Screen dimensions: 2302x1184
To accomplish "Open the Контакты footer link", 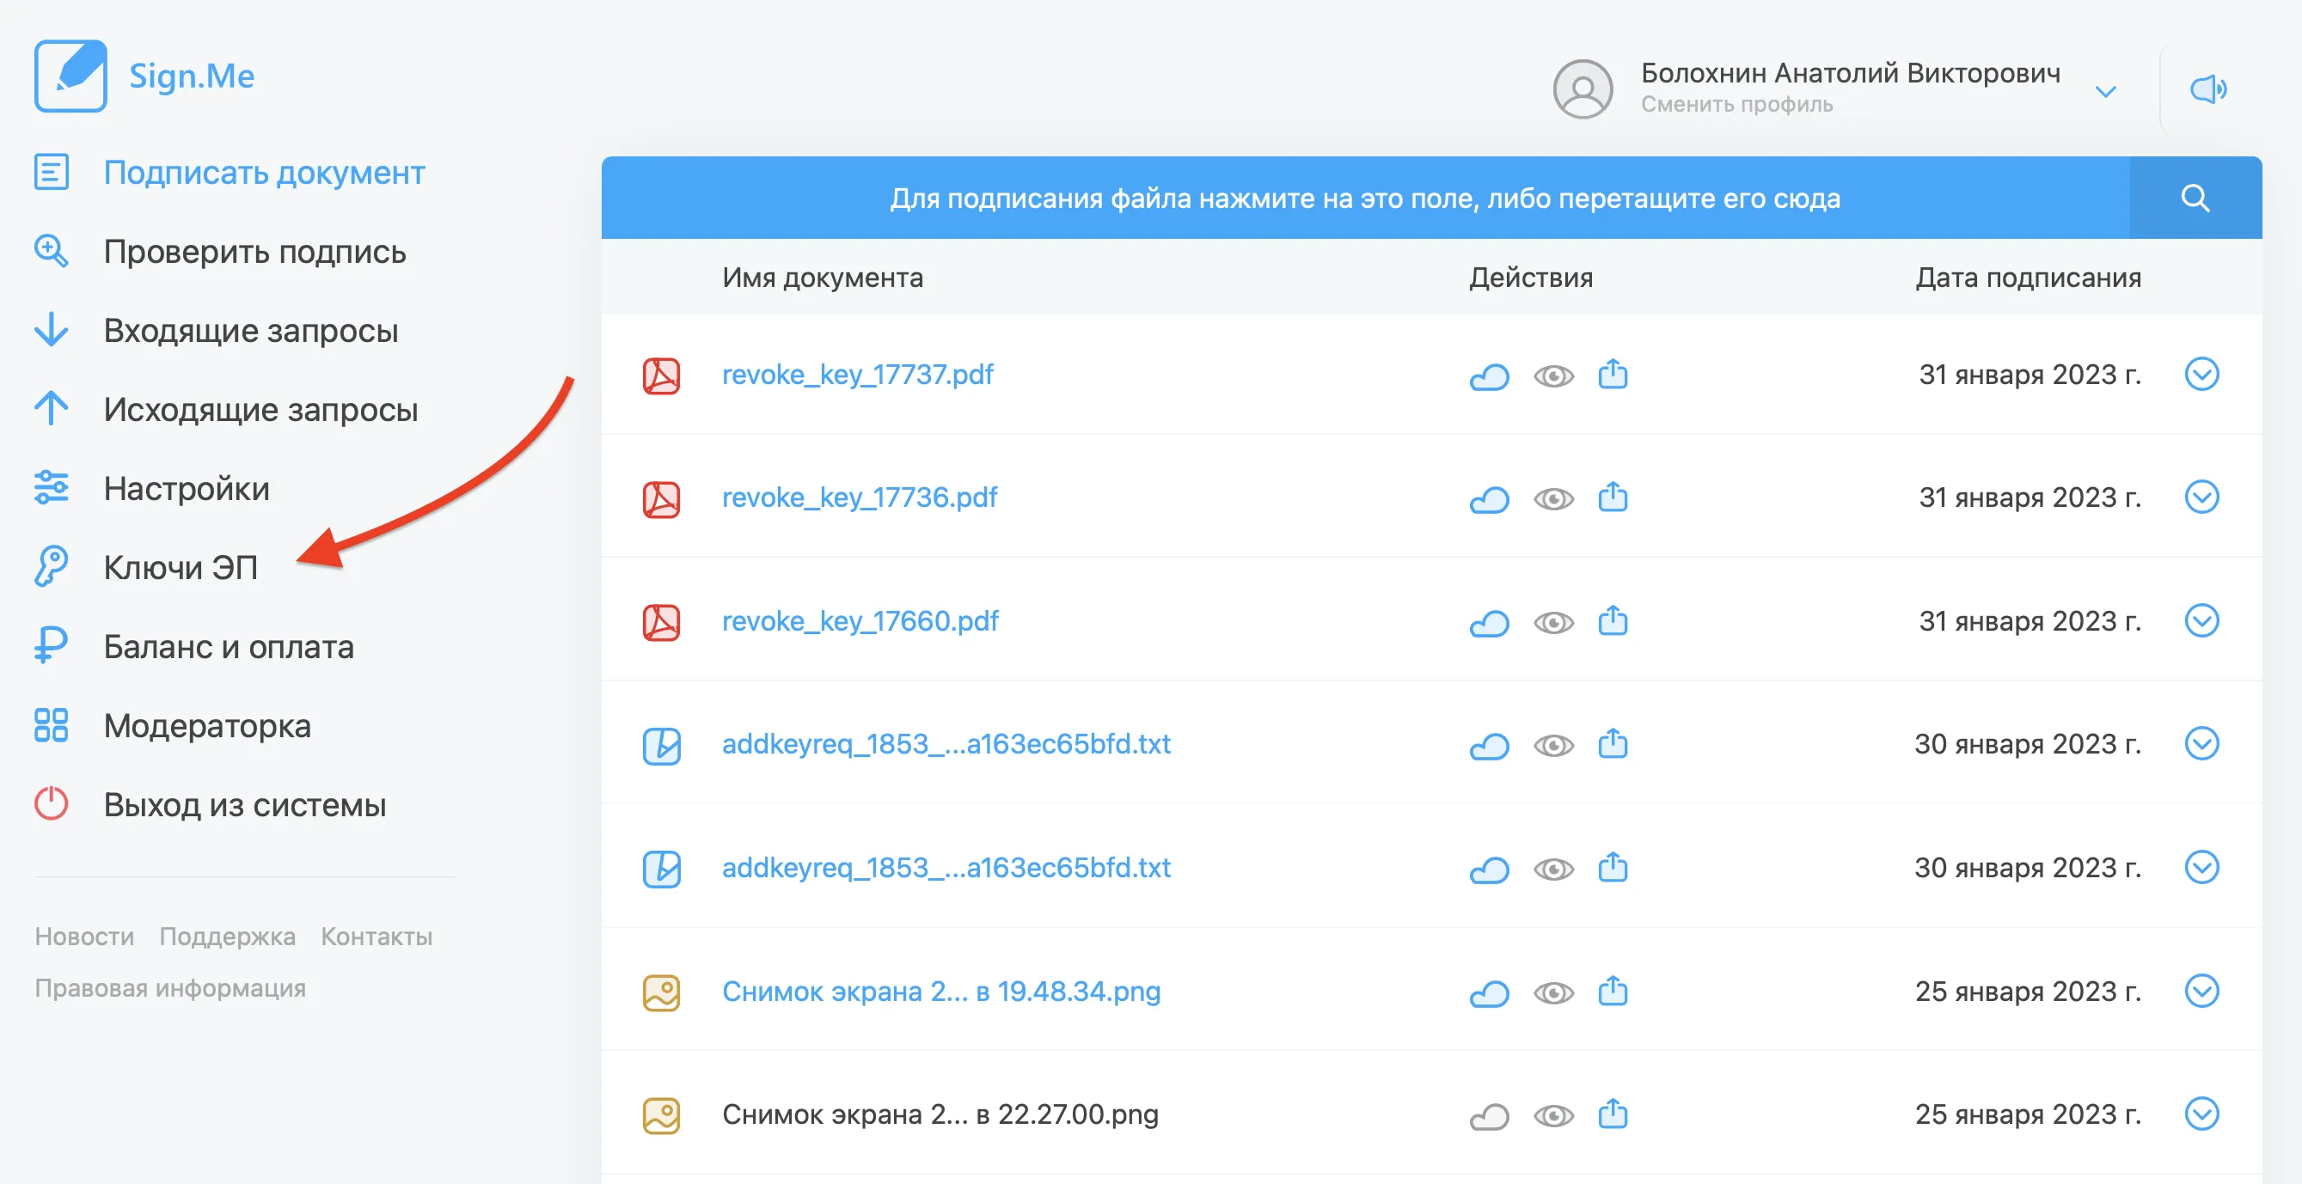I will click(x=377, y=936).
